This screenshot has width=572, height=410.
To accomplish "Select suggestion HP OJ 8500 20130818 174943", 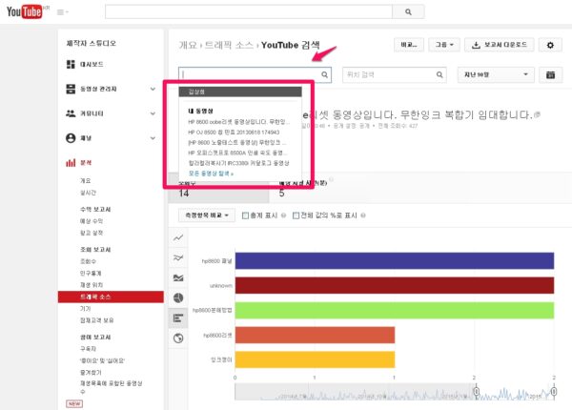I will [234, 132].
